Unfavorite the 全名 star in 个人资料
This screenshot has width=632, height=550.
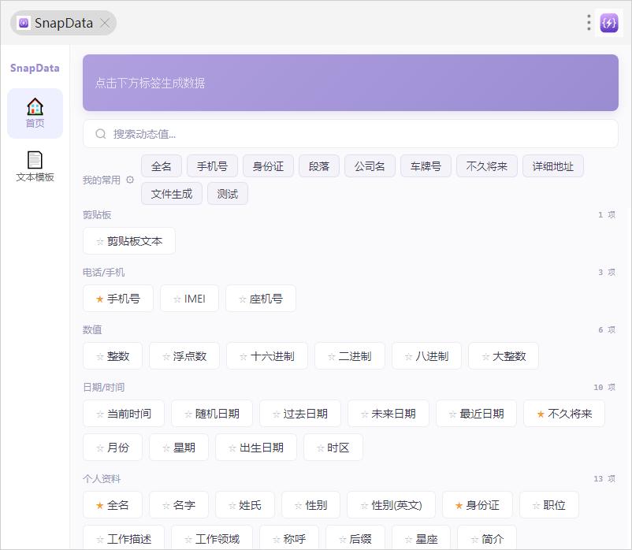(x=100, y=506)
